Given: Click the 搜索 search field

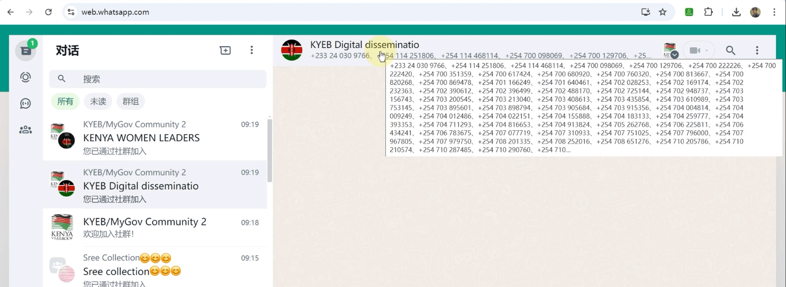Looking at the screenshot, I should [x=158, y=79].
